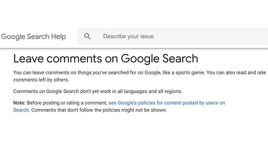Click the word "Leave" in the page heading
Image resolution: width=268 pixels, height=167 pixels.
click(28, 59)
